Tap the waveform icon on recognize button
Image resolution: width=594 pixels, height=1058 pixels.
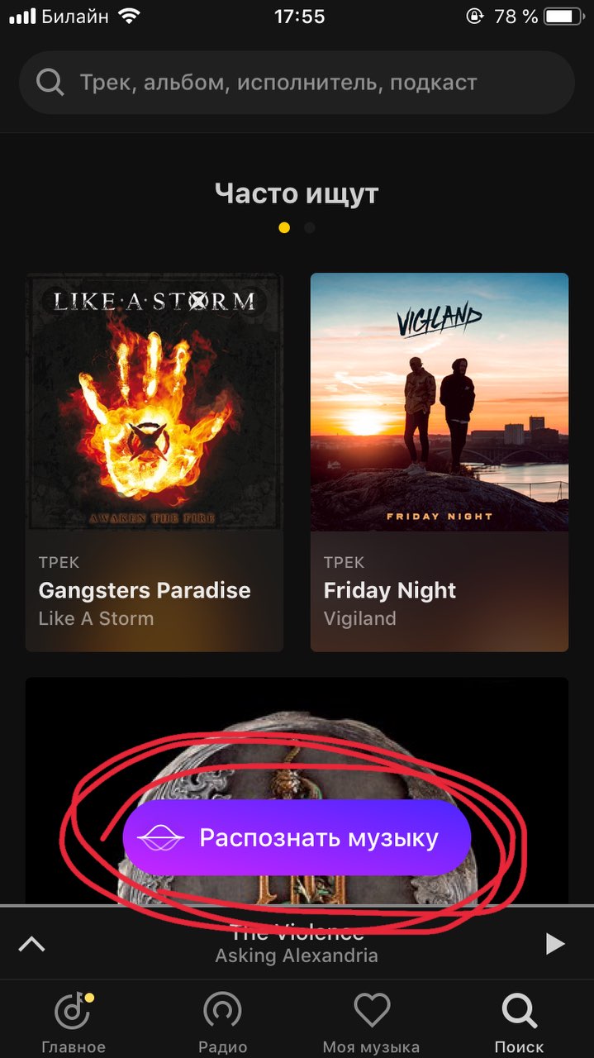(x=160, y=838)
